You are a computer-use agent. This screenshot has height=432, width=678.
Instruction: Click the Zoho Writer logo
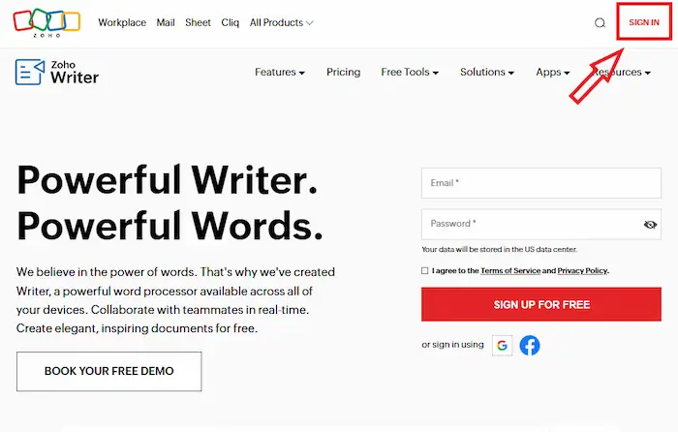tap(57, 73)
